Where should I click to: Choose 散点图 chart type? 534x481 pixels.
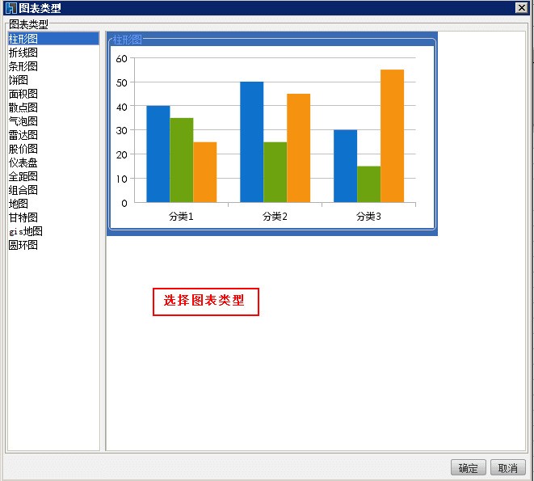[x=23, y=108]
